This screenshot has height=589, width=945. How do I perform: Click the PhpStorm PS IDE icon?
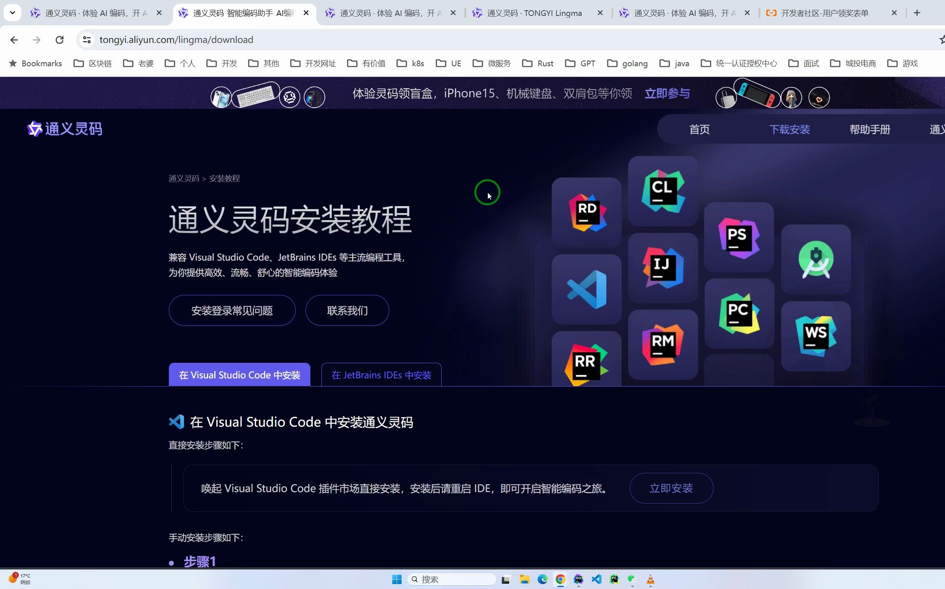tap(739, 238)
